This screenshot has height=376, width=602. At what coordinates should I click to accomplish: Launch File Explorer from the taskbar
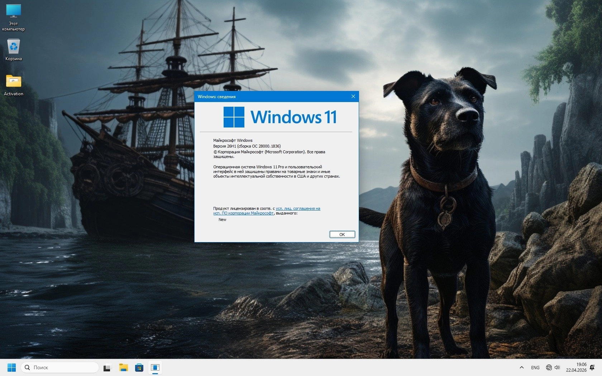pyautogui.click(x=124, y=367)
